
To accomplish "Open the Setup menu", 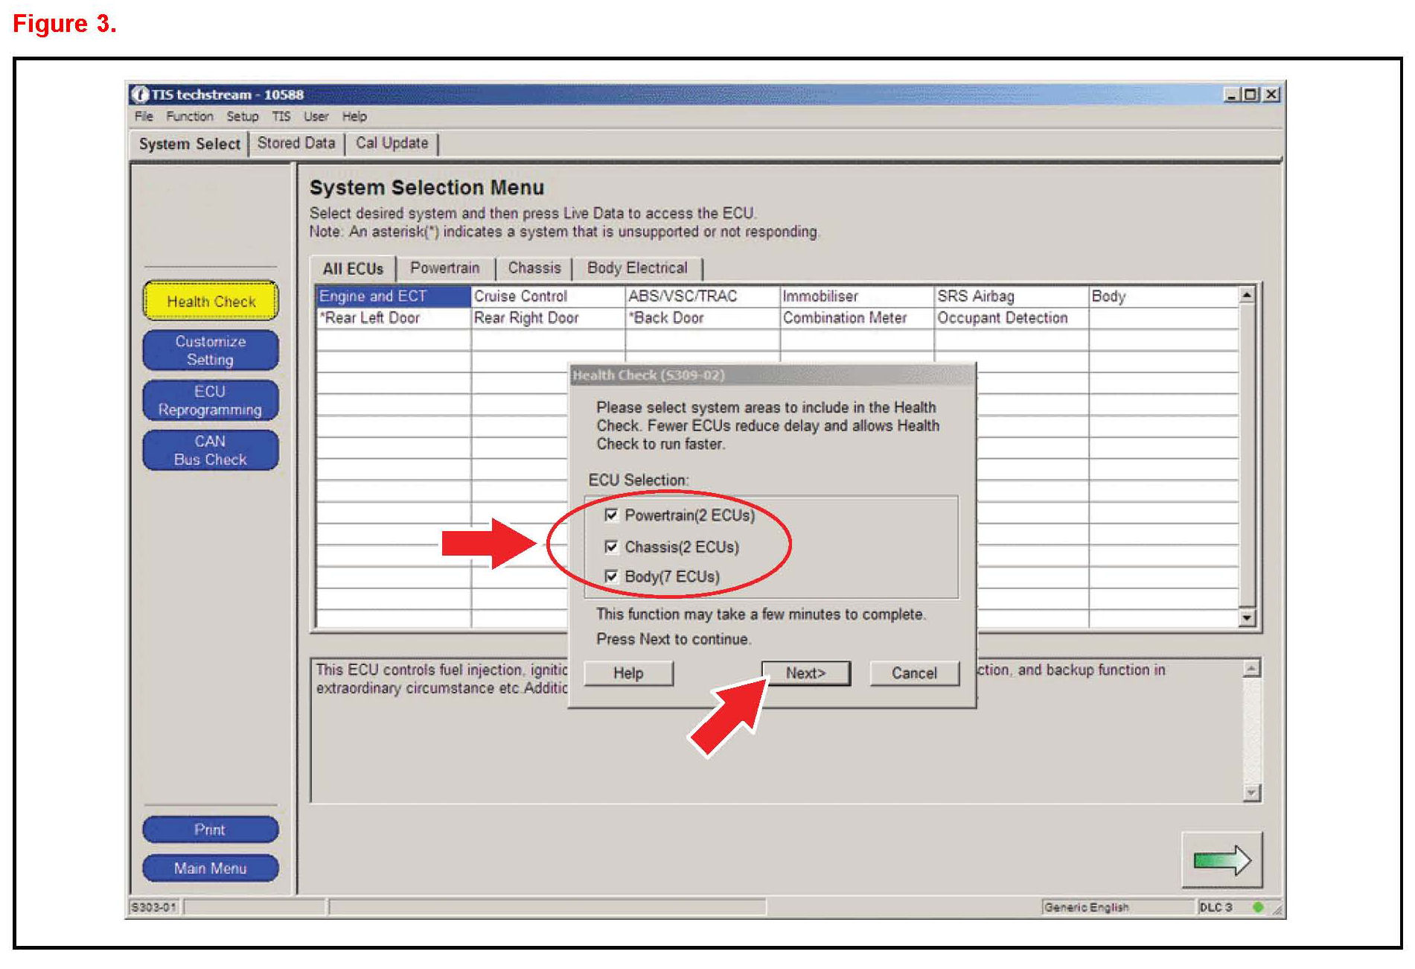I will [241, 116].
